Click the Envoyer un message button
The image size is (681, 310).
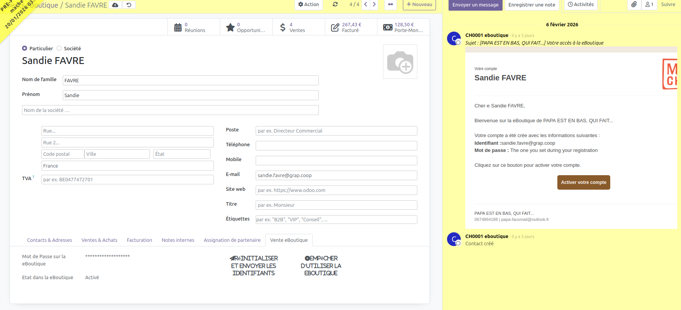(475, 5)
